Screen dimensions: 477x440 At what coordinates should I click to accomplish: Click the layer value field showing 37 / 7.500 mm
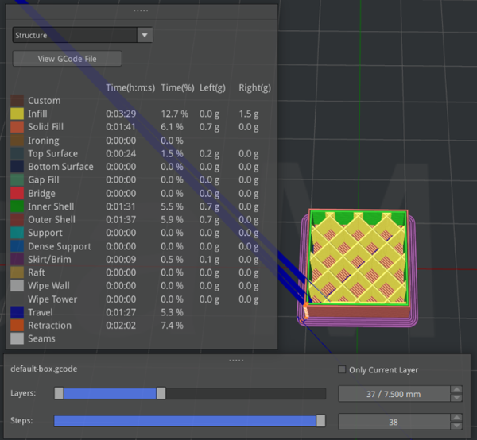tap(394, 394)
